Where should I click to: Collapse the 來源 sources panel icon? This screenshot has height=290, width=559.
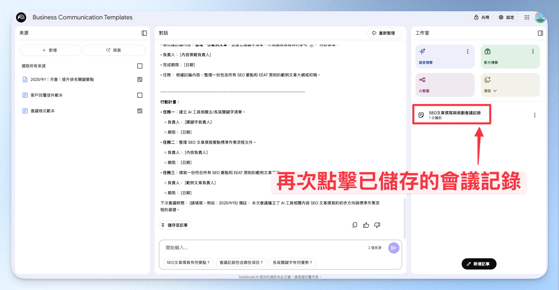(x=144, y=33)
